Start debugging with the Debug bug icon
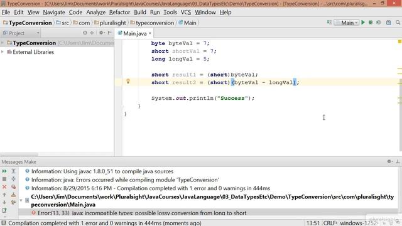 tap(371, 23)
